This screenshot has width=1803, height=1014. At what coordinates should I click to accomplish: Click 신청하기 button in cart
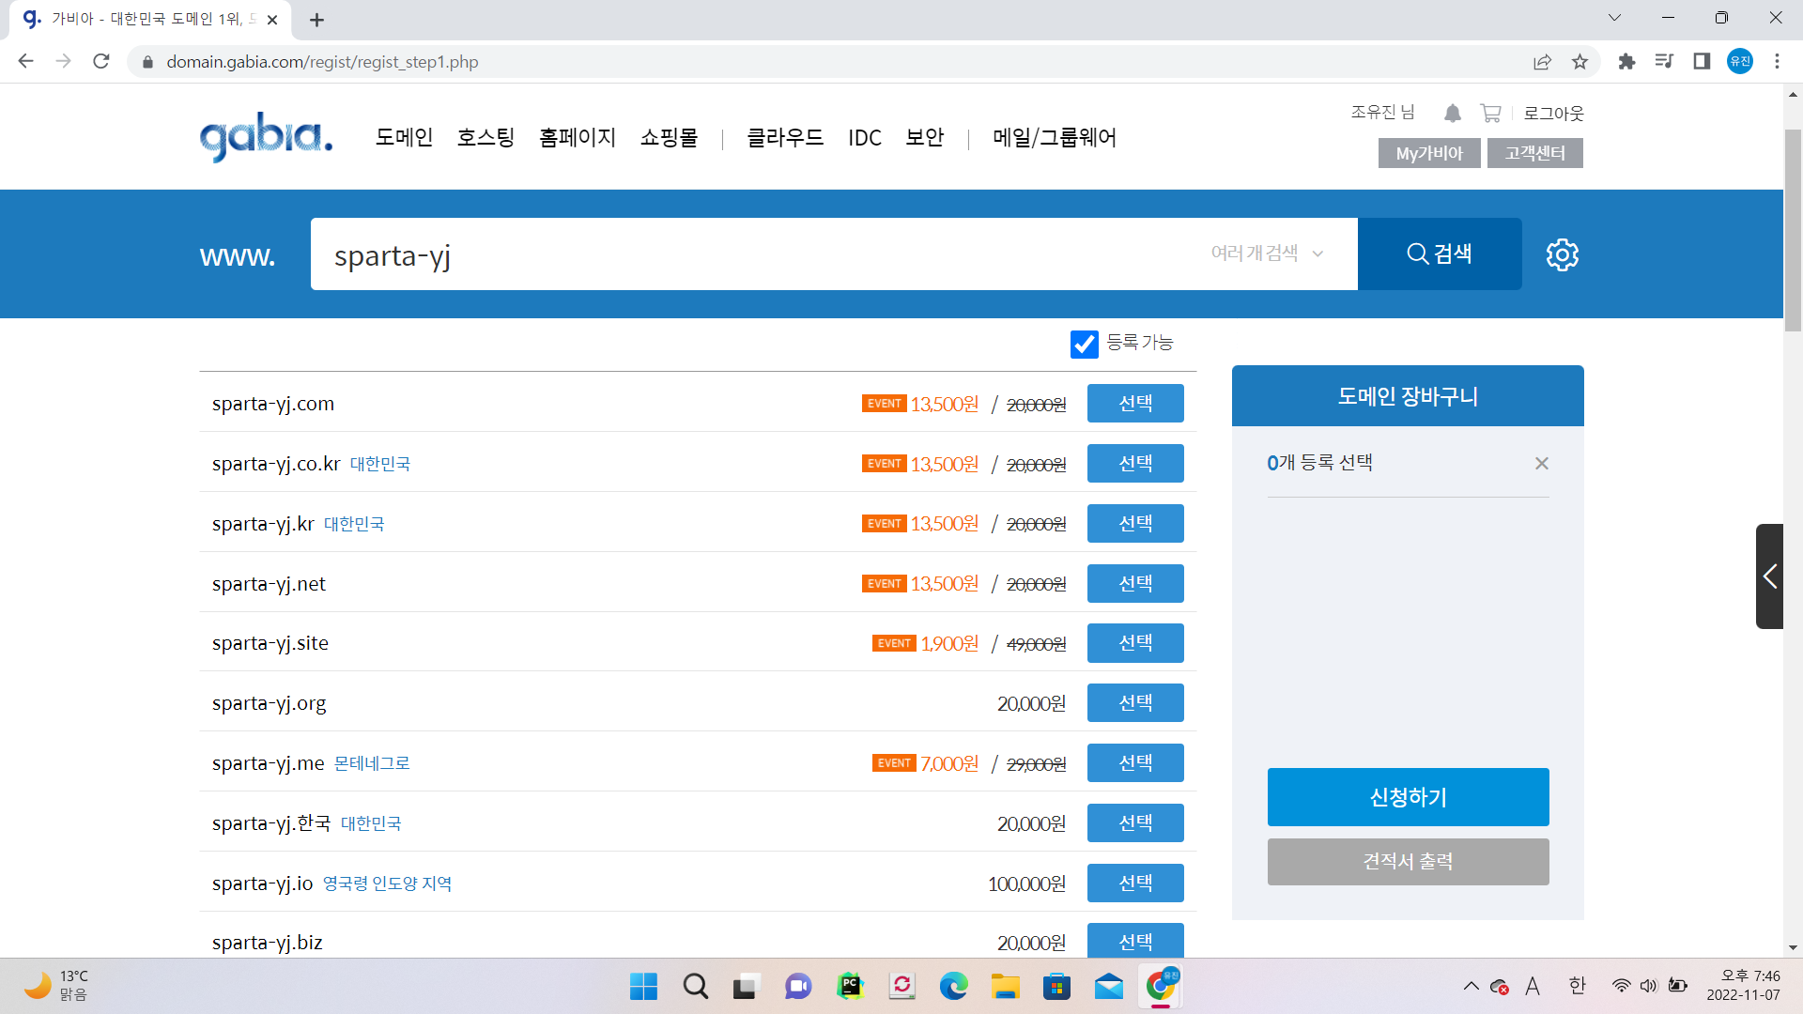[x=1408, y=797]
